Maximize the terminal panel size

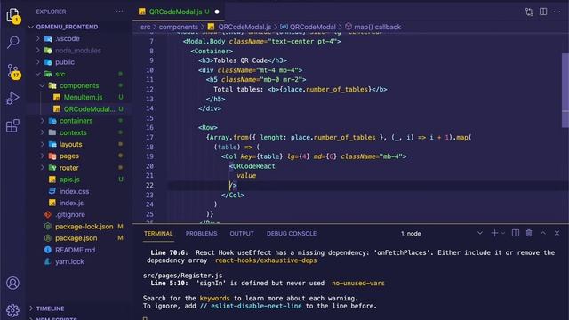(x=543, y=233)
